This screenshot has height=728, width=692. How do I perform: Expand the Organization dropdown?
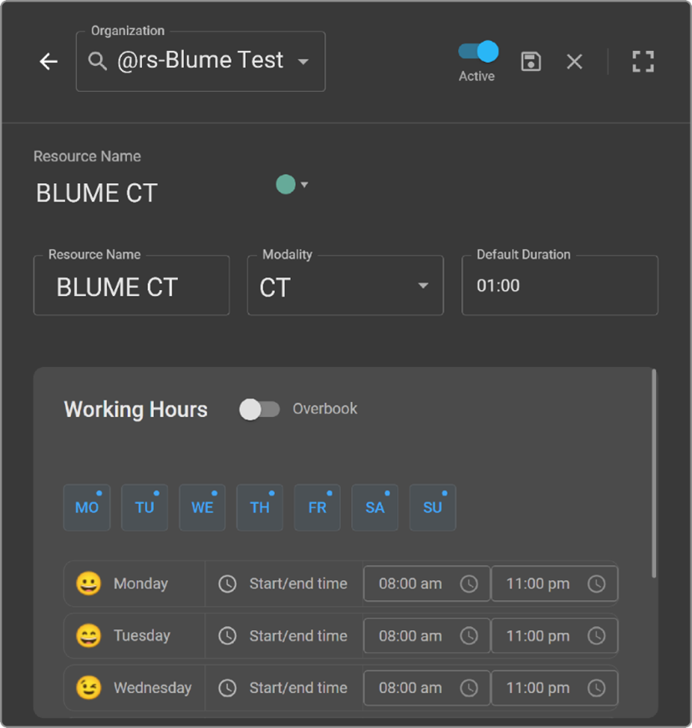coord(303,62)
